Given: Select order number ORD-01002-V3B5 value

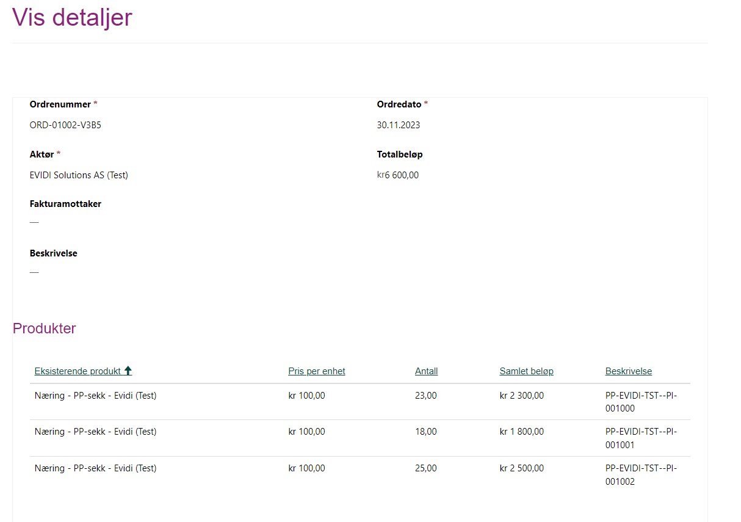Looking at the screenshot, I should pyautogui.click(x=65, y=125).
